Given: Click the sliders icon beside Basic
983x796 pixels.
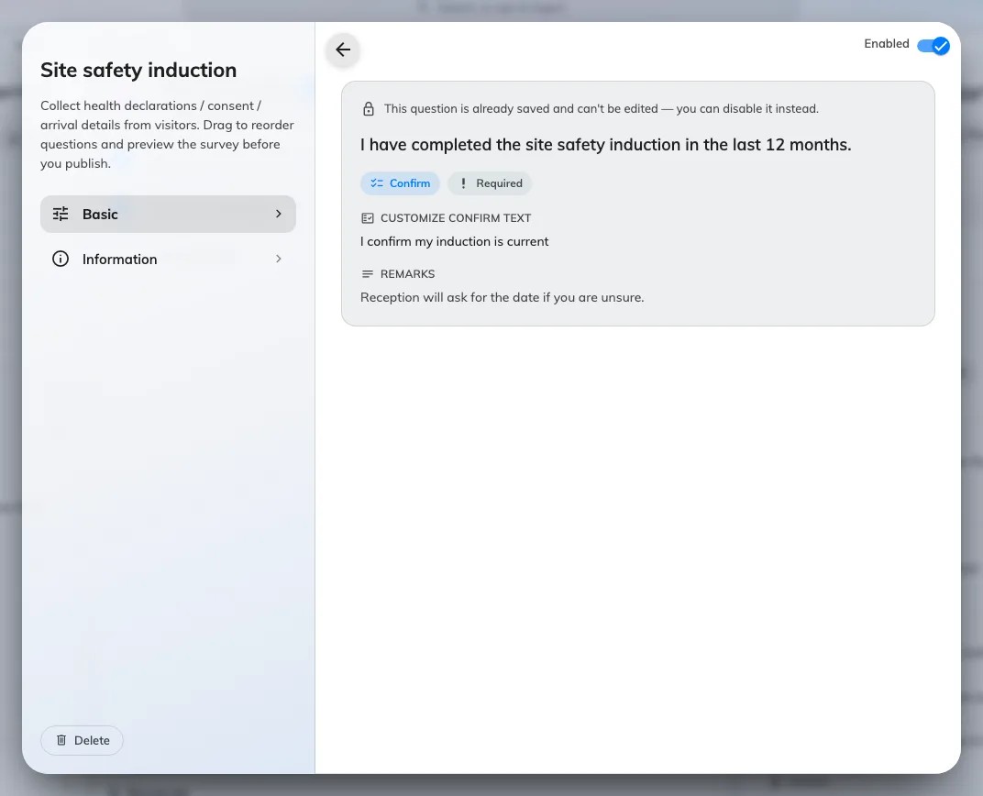Looking at the screenshot, I should (x=61, y=214).
